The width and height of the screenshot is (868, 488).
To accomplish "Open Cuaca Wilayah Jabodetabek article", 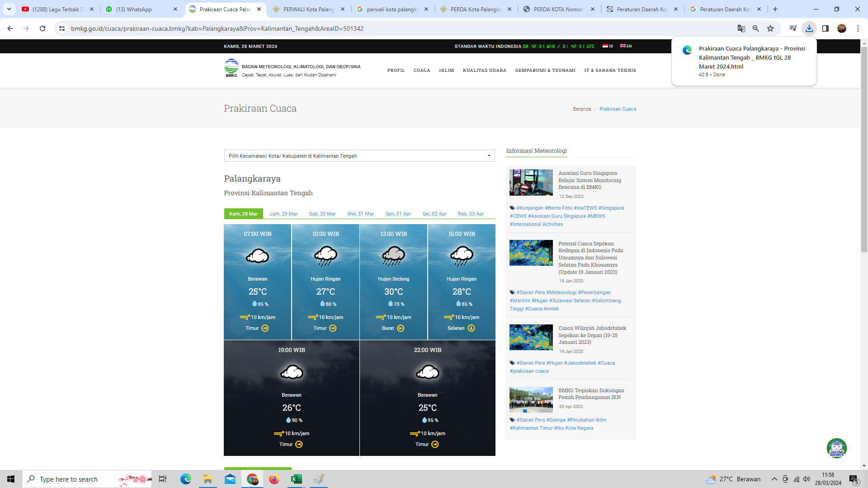I will click(x=592, y=335).
